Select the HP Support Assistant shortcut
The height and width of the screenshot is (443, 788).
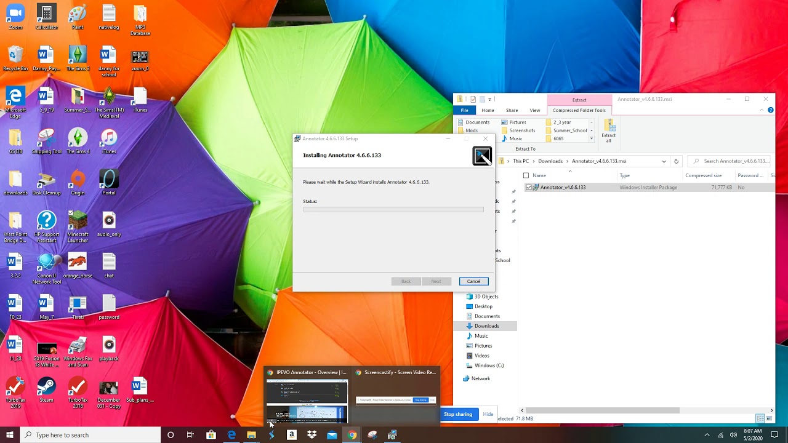(47, 226)
